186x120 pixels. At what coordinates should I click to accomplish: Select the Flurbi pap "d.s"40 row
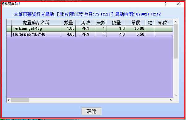tap(90, 34)
